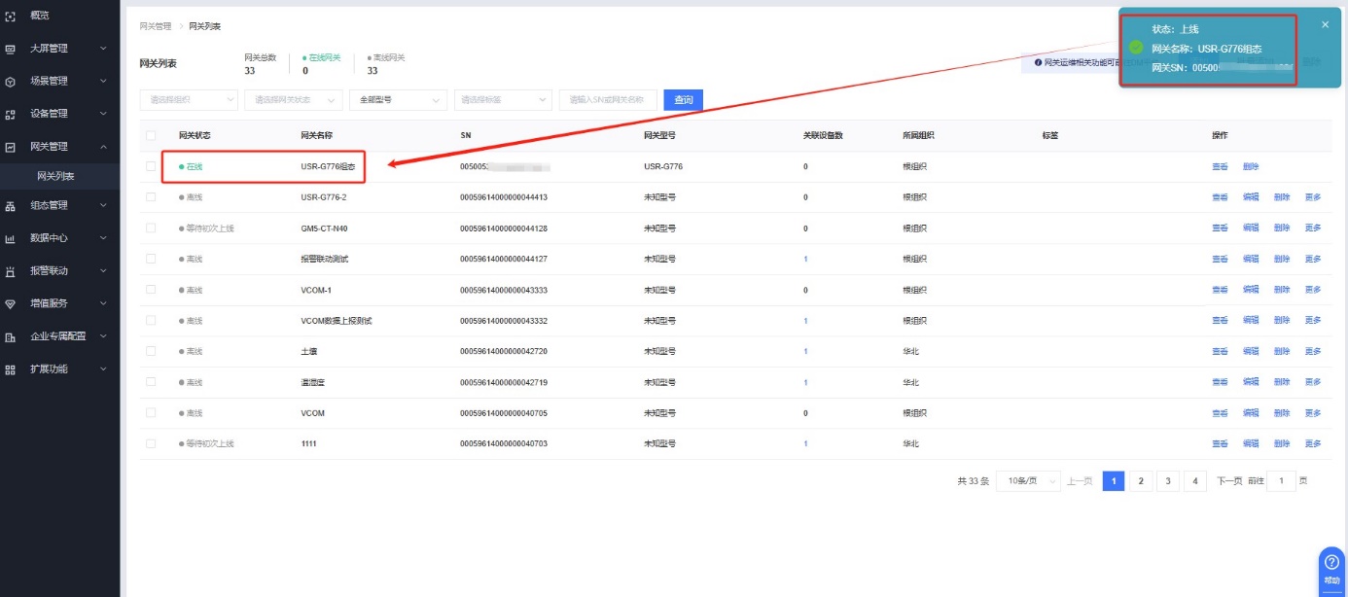
Task: Open the 全部型号 model dropdown
Action: pyautogui.click(x=398, y=99)
